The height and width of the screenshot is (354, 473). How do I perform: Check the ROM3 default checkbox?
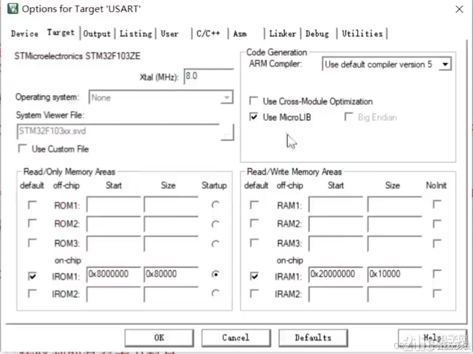click(x=32, y=243)
